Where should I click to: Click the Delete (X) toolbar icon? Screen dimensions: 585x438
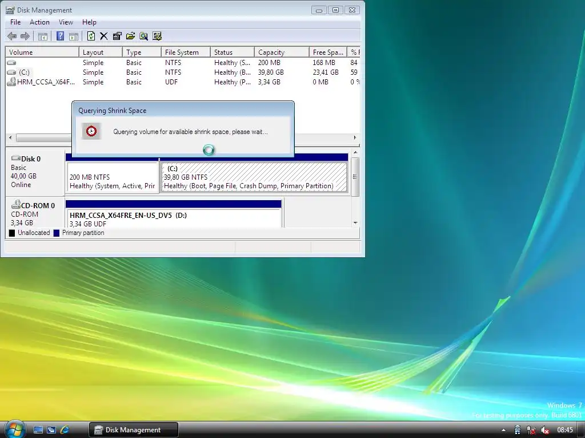[x=104, y=36]
